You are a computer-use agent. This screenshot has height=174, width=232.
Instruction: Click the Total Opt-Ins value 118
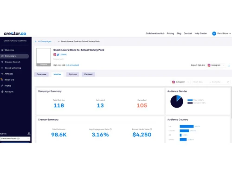58,105
